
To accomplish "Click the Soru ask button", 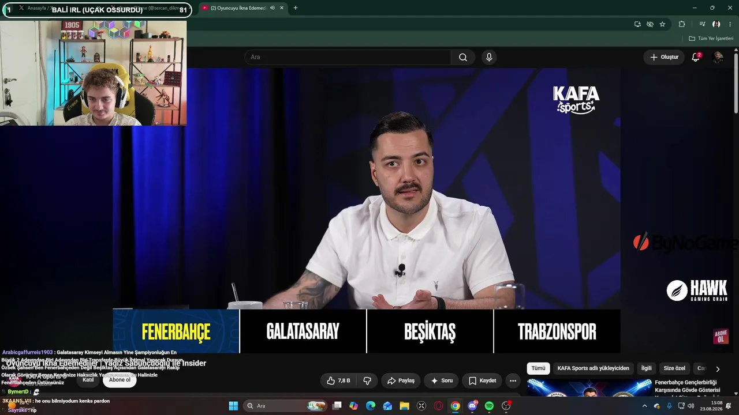I will (x=441, y=380).
